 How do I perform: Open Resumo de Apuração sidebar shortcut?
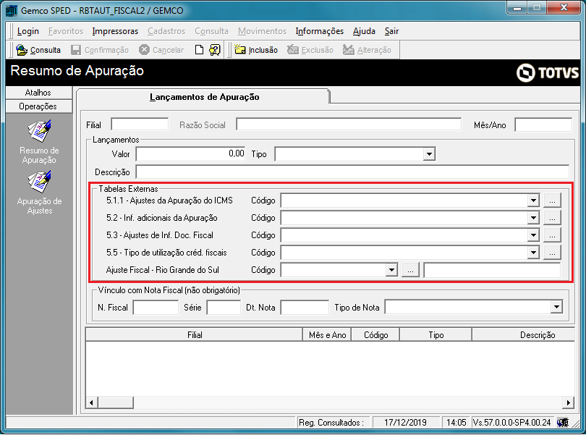39,142
